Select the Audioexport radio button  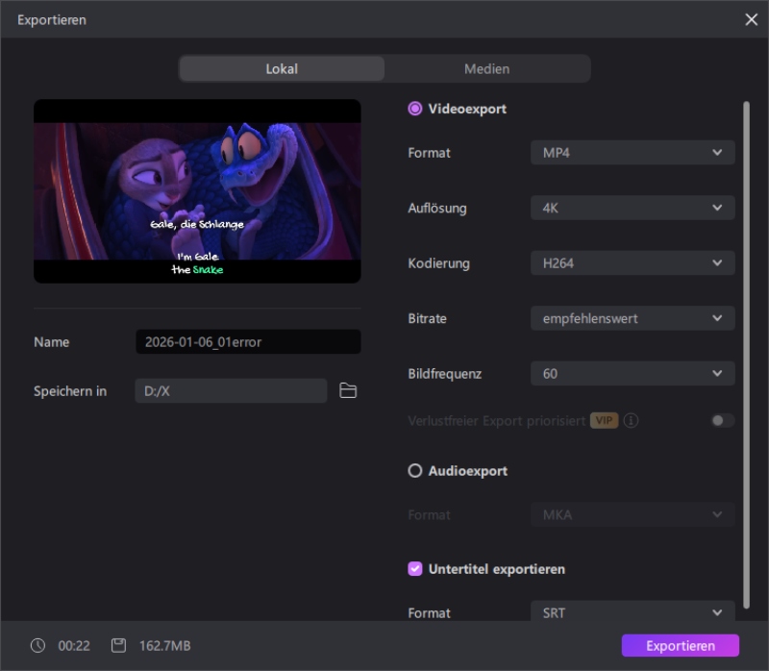point(413,470)
